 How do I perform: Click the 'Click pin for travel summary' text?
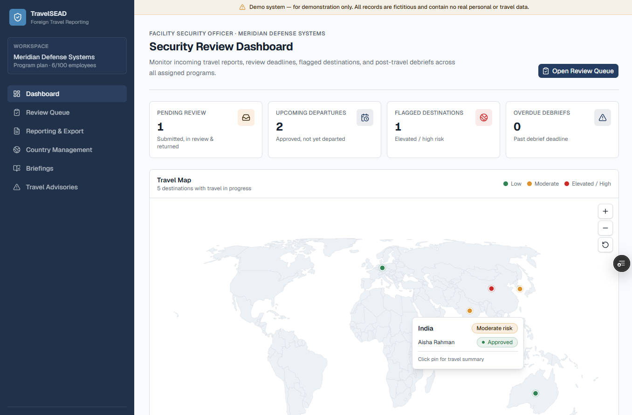click(451, 359)
